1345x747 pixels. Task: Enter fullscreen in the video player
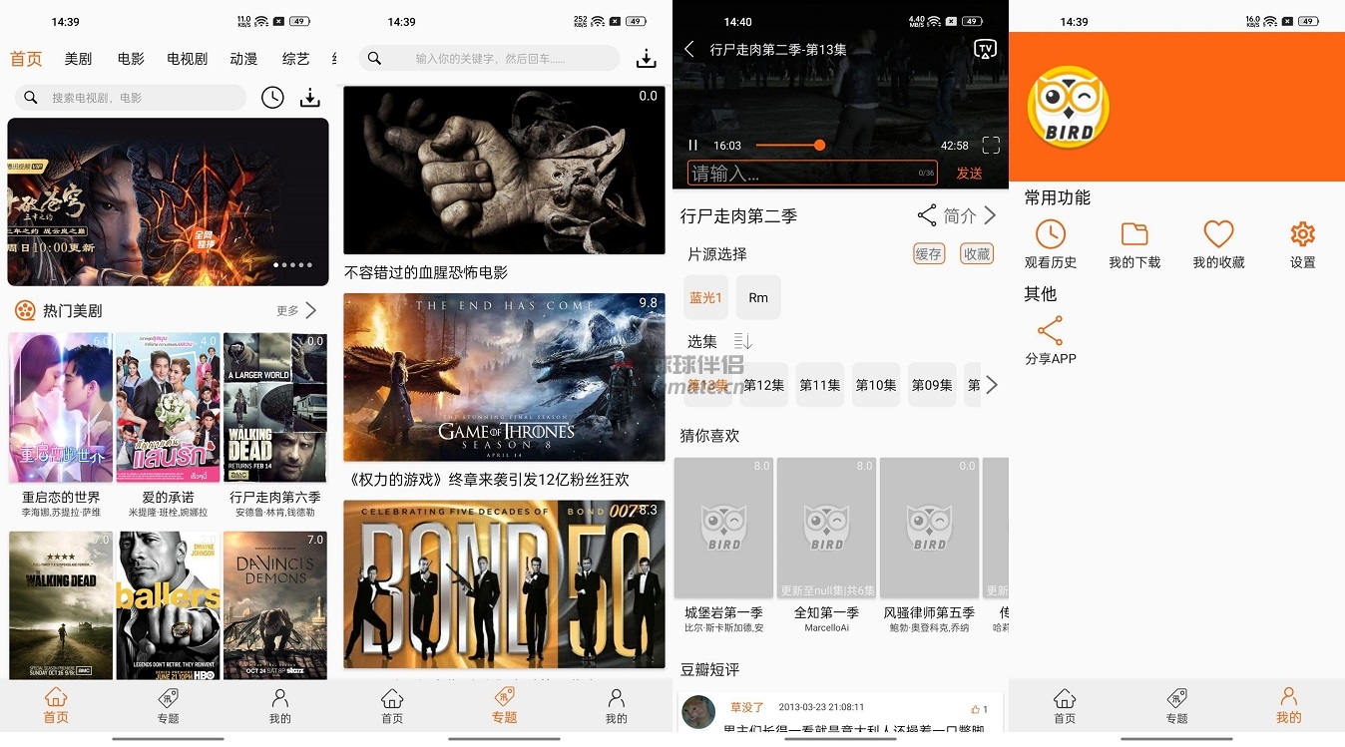coord(991,146)
